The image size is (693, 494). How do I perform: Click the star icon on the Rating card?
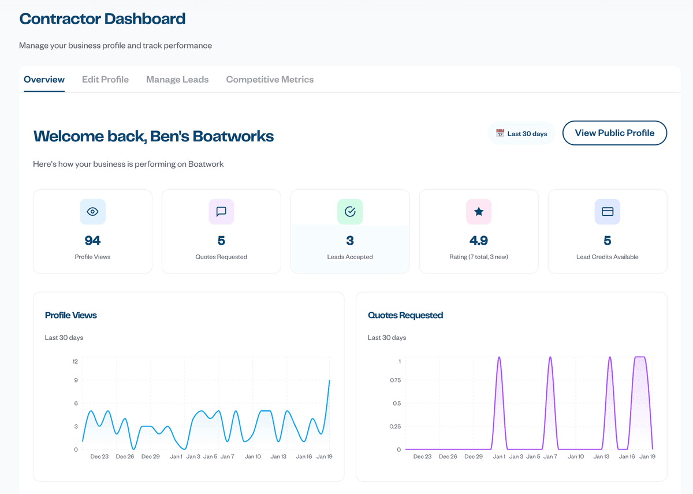point(478,212)
